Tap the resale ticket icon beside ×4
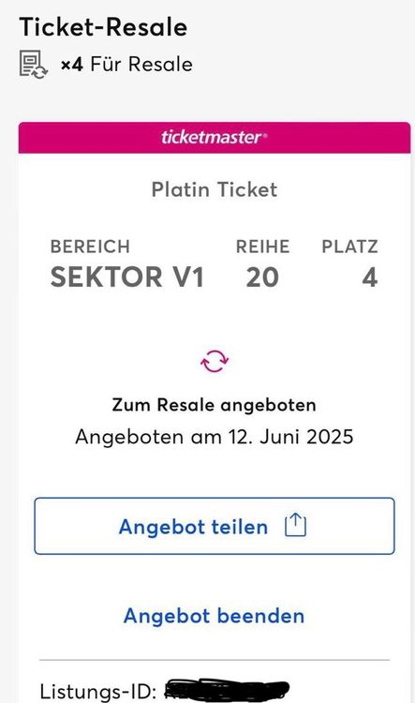The image size is (415, 703). click(x=33, y=65)
